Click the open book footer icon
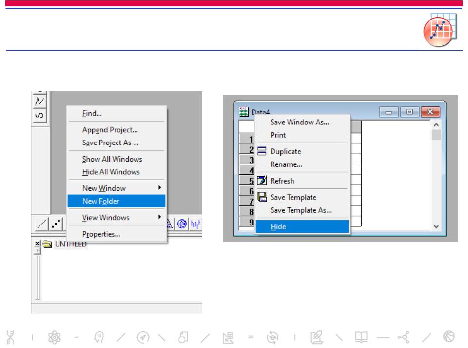Image resolution: width=468 pixels, height=348 pixels. point(361,337)
